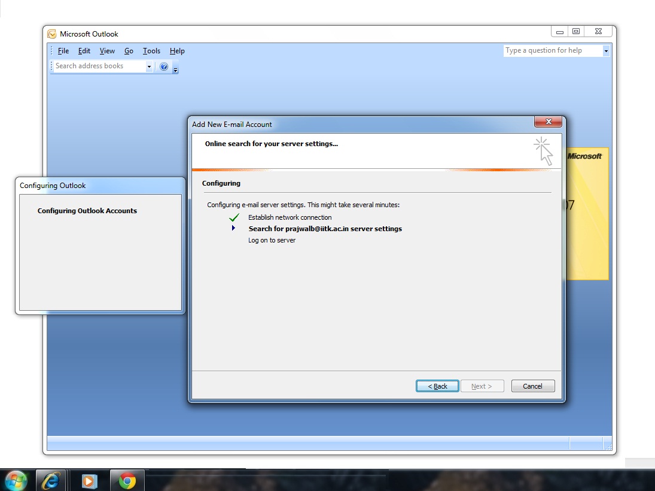Click the blue Help question mark icon
The image size is (655, 491).
coord(164,66)
